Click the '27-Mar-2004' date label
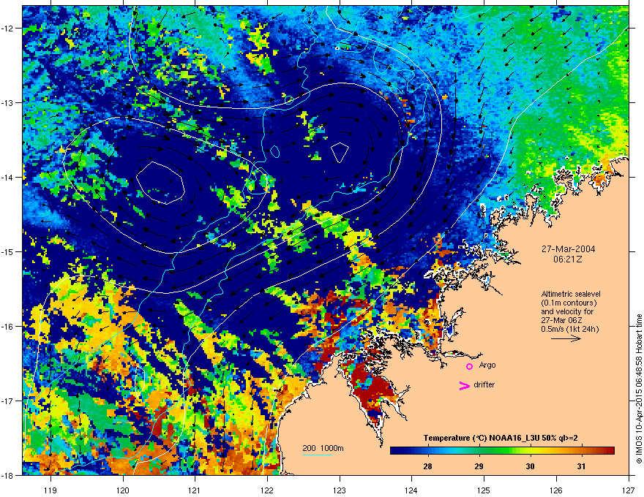The image size is (644, 497). (x=568, y=249)
